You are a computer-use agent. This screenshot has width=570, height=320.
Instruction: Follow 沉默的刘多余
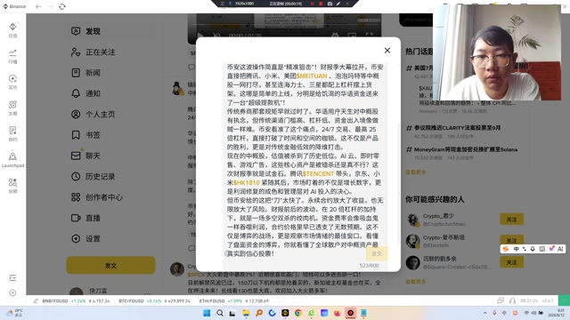(511, 262)
